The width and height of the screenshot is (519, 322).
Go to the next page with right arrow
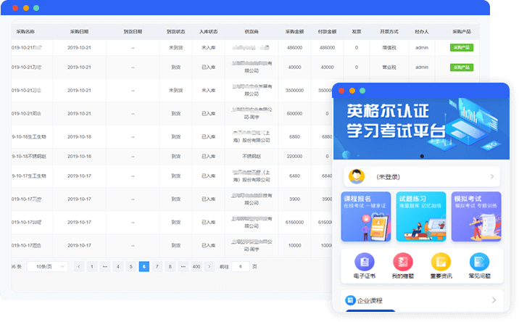[x=209, y=267]
